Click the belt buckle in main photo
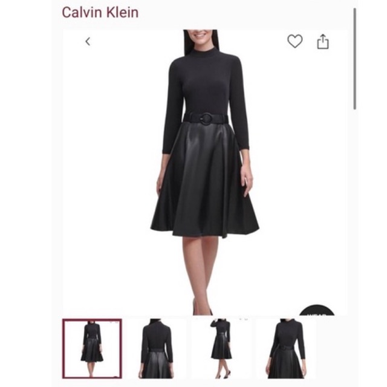 tap(206, 119)
